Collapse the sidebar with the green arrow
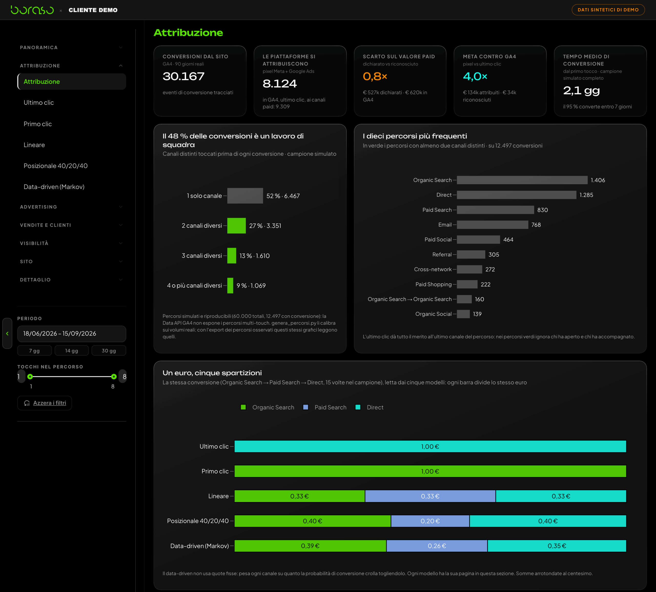 pyautogui.click(x=7, y=334)
